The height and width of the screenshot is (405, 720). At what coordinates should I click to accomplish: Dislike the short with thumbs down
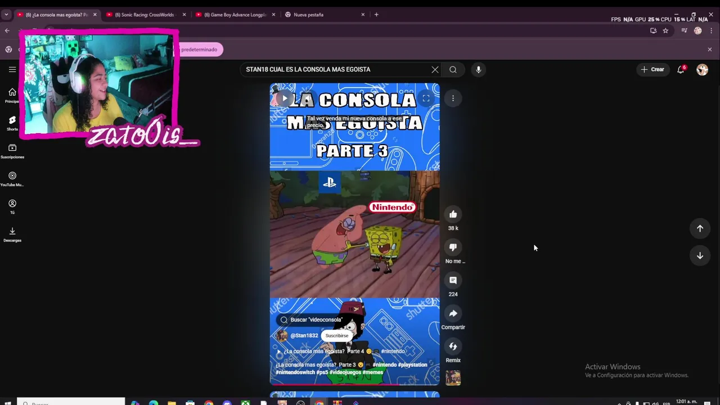click(453, 247)
